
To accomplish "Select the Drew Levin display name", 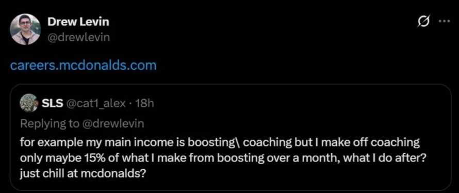I will point(78,22).
